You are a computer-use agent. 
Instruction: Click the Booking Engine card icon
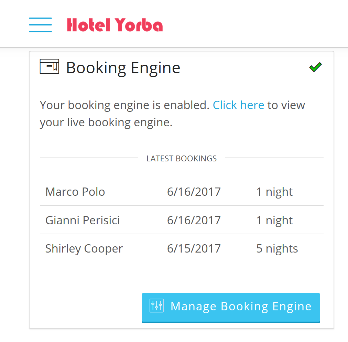(x=49, y=66)
